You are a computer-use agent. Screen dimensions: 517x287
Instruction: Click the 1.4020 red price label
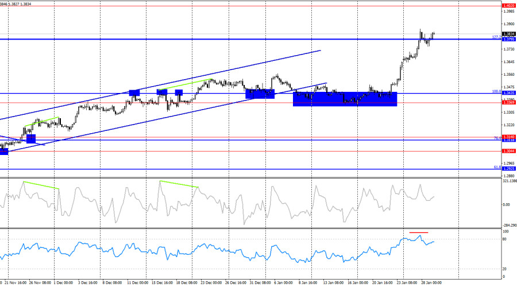coord(508,5)
